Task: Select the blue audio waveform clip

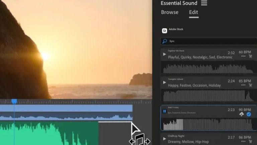Action: pos(66,116)
